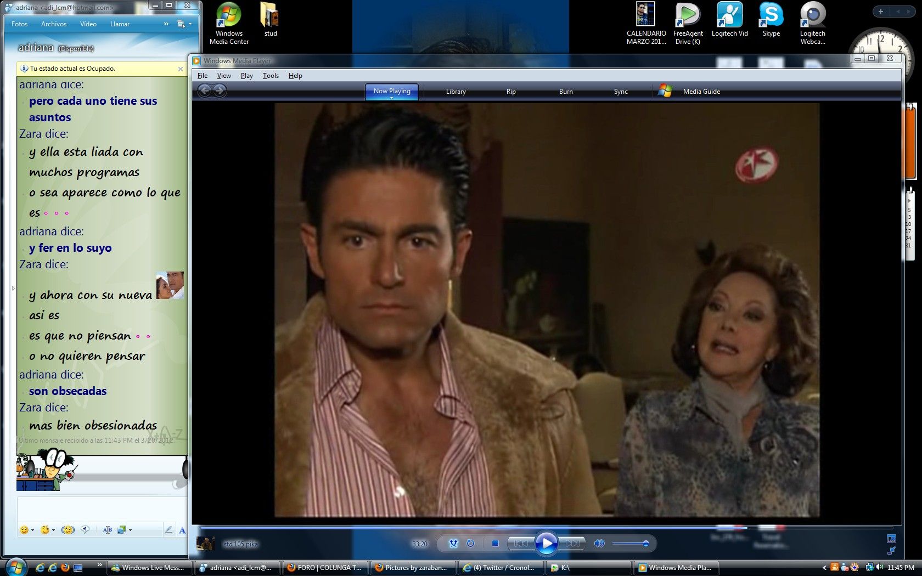Click the message input box in Messenger
This screenshot has height=576, width=922.
click(x=102, y=509)
